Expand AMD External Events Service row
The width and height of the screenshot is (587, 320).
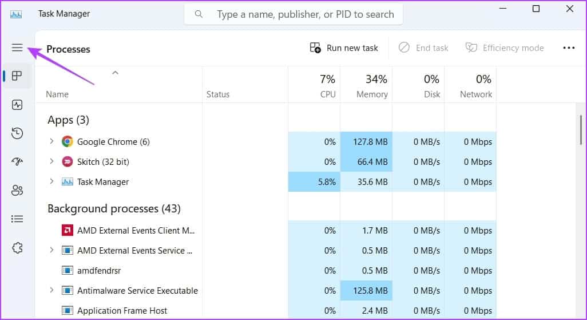point(51,250)
